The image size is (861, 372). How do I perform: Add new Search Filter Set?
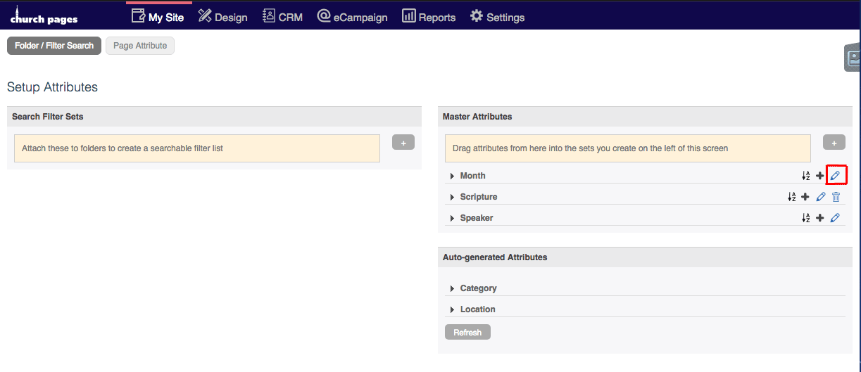(x=403, y=143)
